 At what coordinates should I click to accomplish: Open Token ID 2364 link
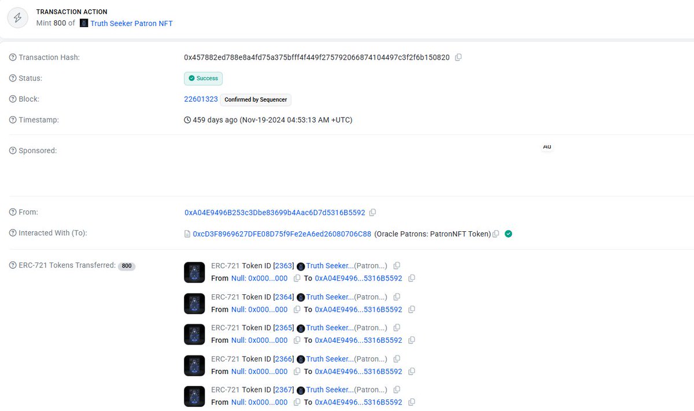click(x=283, y=297)
